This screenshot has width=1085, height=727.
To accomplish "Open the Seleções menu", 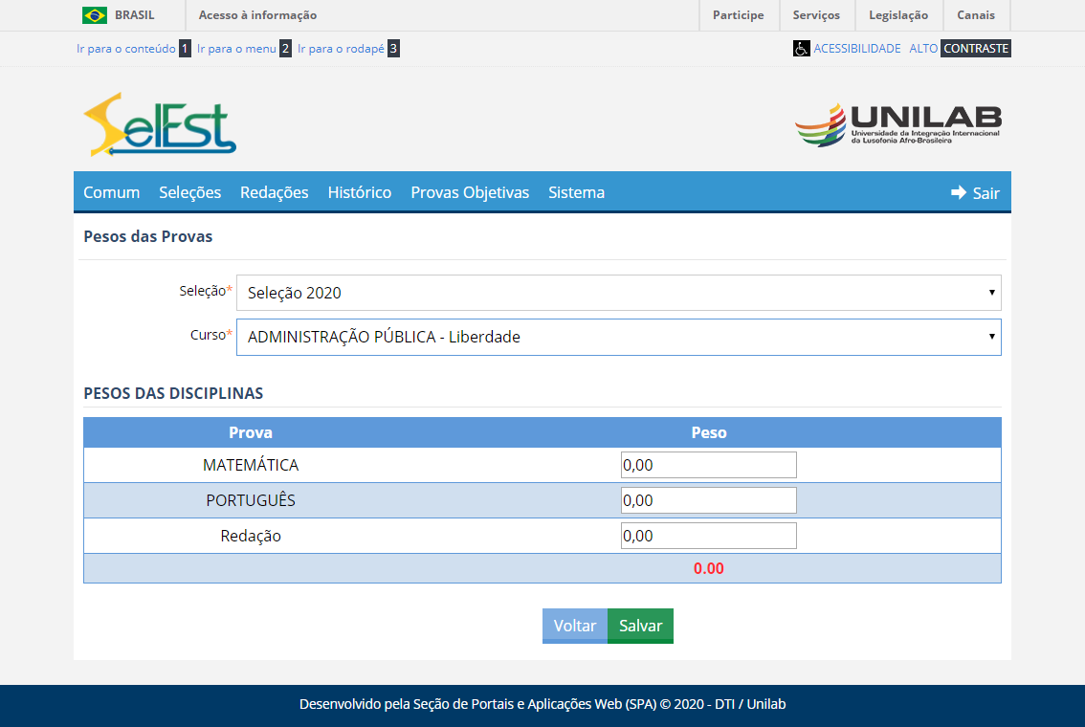I will 189,192.
